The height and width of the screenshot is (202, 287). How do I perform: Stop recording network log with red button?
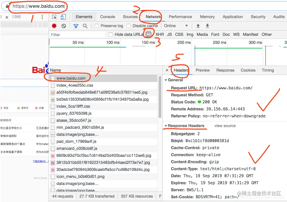pyautogui.click(x=54, y=26)
